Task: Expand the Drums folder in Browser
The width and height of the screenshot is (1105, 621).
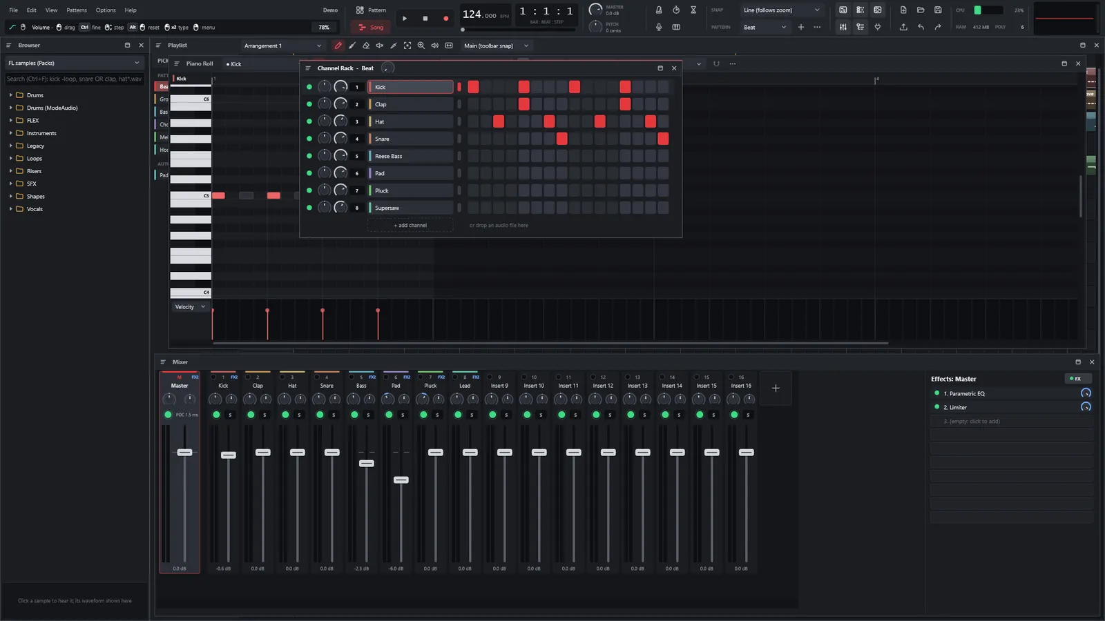Action: click(10, 95)
